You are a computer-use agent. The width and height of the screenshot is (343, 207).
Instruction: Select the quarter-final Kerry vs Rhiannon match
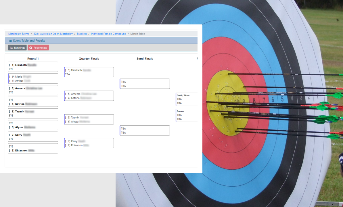click(89, 143)
